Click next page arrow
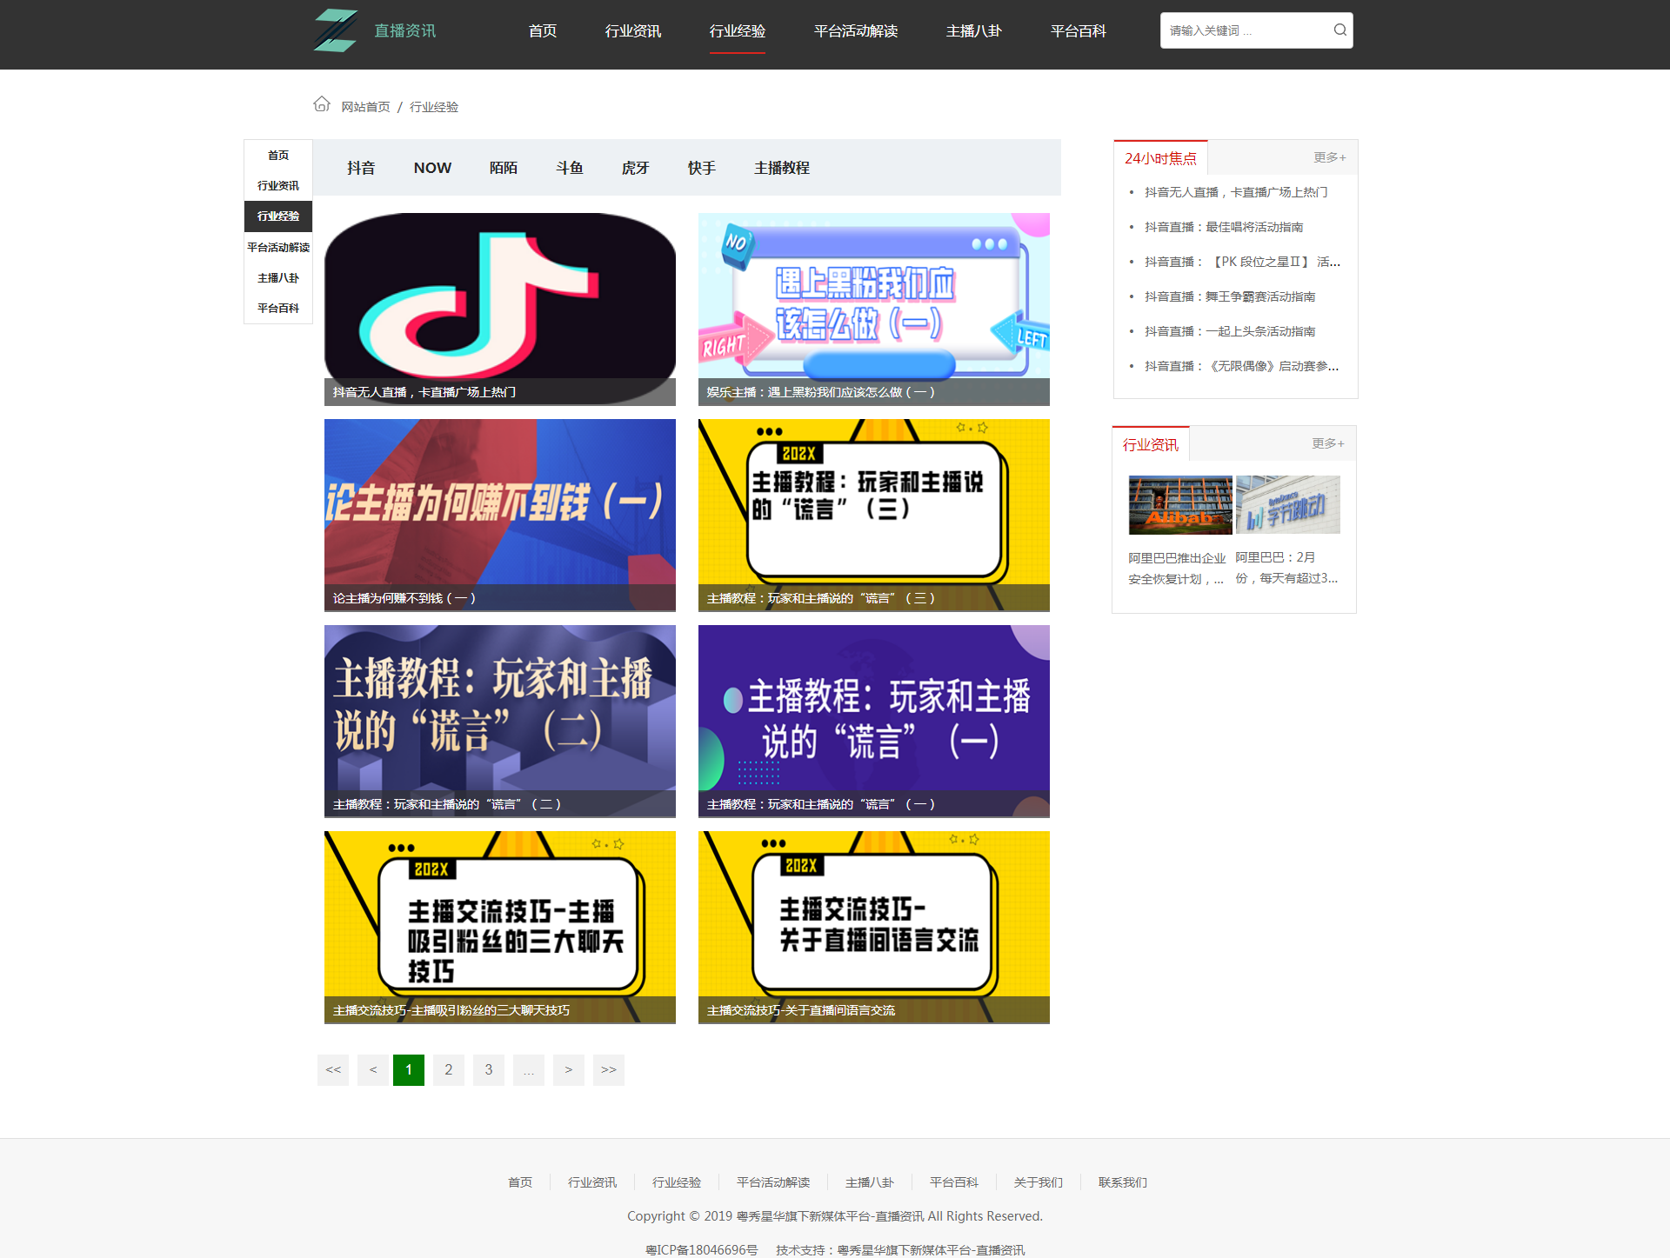Image resolution: width=1670 pixels, height=1258 pixels. [x=568, y=1069]
